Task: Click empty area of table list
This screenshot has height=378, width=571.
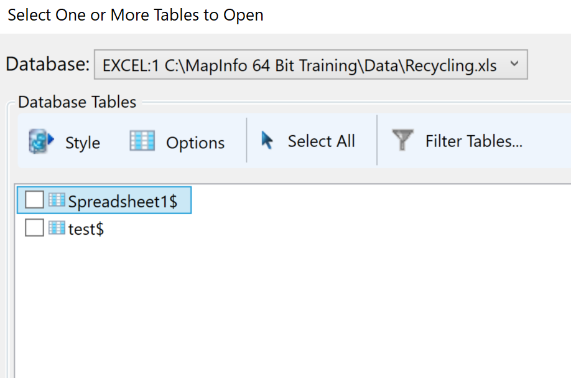Action: click(x=291, y=306)
